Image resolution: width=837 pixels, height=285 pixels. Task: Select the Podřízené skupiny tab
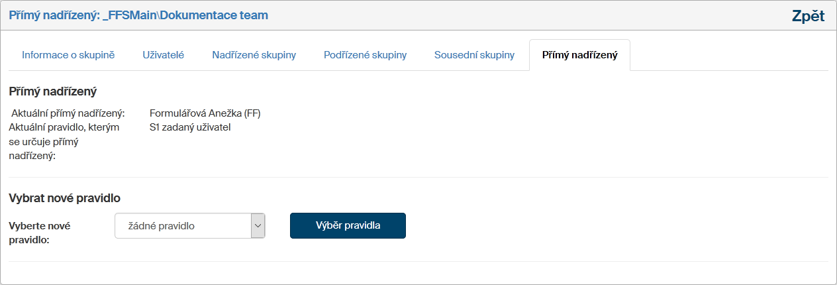pos(365,55)
